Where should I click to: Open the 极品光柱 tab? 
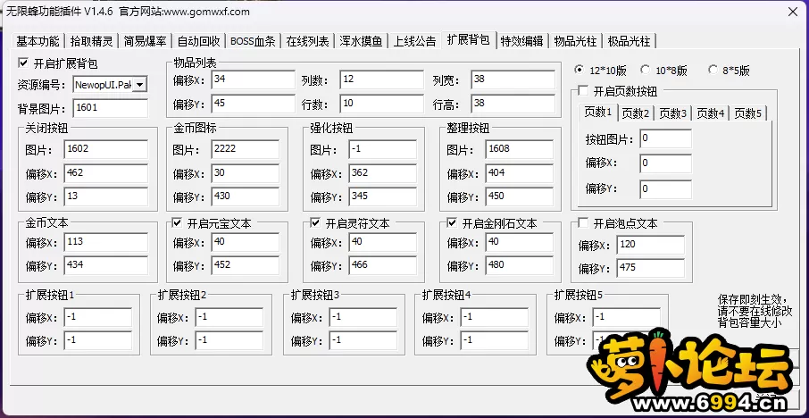point(629,41)
